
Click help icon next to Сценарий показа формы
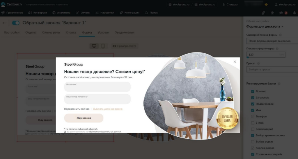pos(280,35)
